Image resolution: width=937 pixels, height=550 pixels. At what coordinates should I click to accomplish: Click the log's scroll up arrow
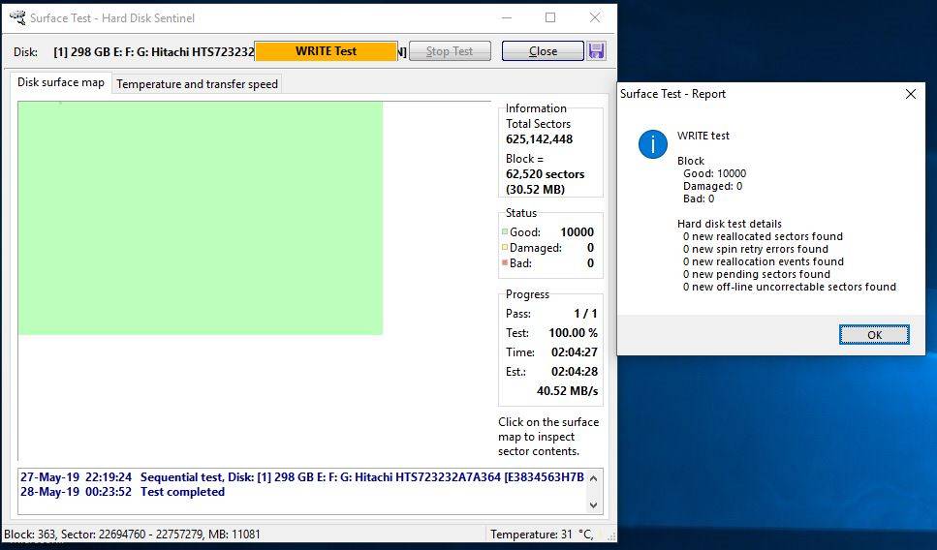(593, 478)
